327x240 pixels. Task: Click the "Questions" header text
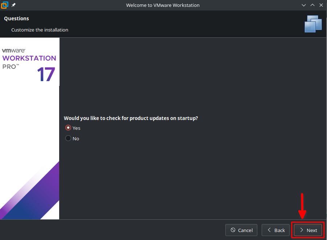[16, 18]
